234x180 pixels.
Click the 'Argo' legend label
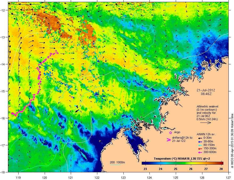click(x=177, y=132)
